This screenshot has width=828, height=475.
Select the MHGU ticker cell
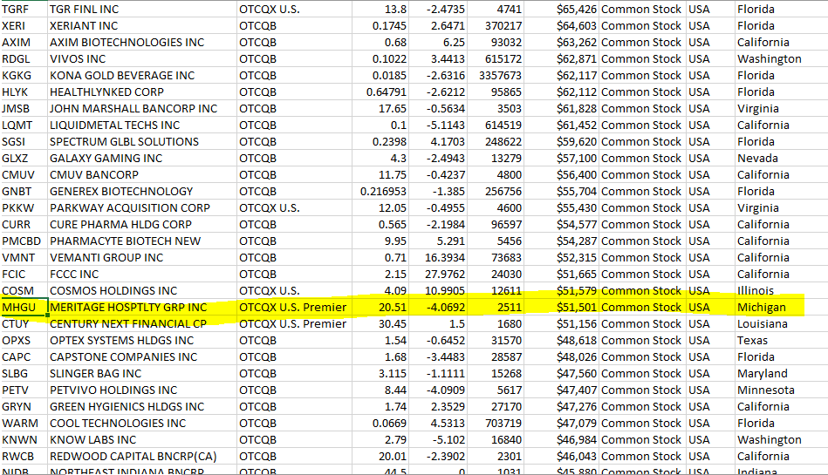pyautogui.click(x=24, y=307)
